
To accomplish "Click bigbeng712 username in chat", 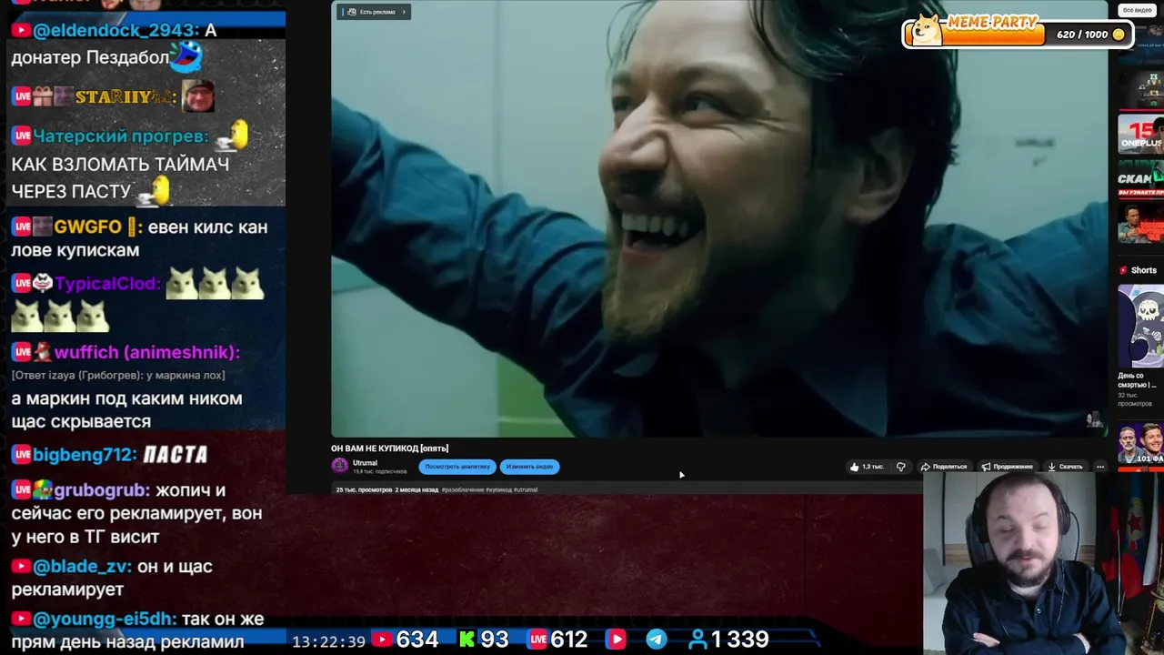I will pyautogui.click(x=85, y=454).
